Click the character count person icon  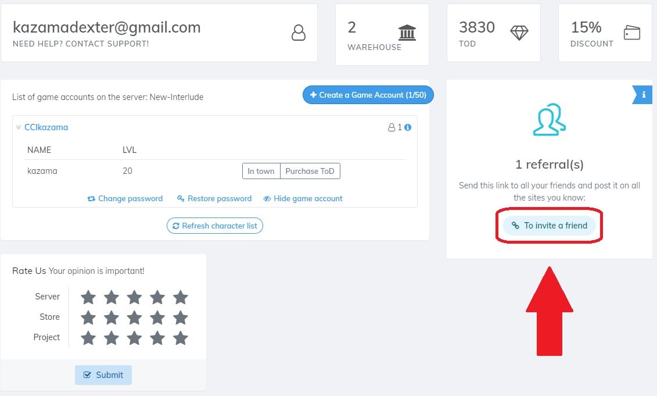392,127
